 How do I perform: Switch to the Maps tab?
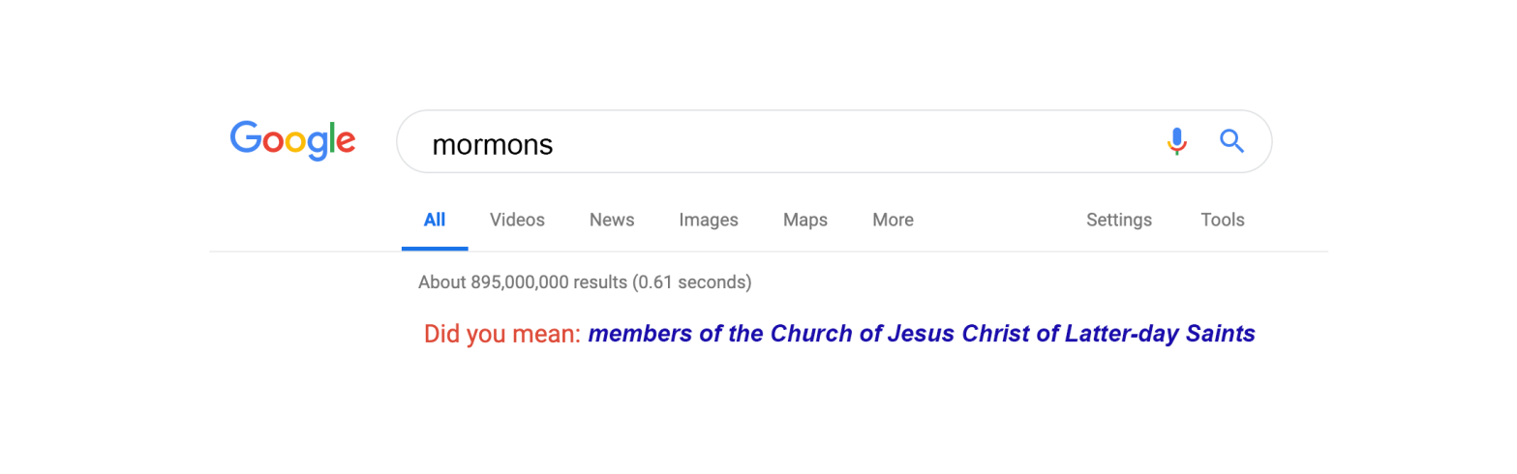pyautogui.click(x=805, y=220)
